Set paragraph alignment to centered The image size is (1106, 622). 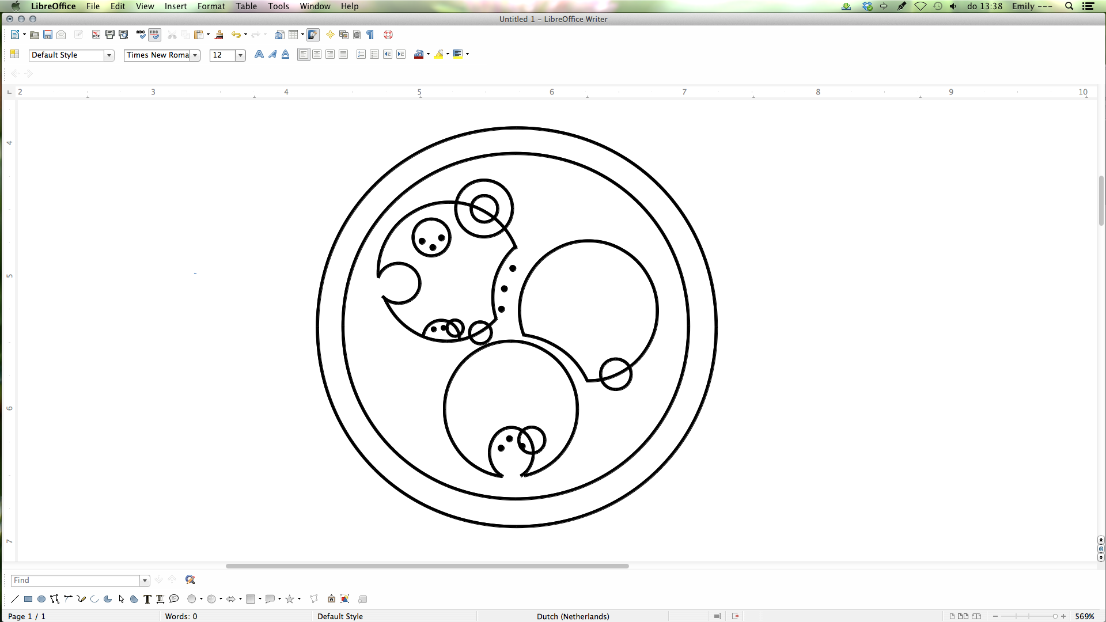317,54
